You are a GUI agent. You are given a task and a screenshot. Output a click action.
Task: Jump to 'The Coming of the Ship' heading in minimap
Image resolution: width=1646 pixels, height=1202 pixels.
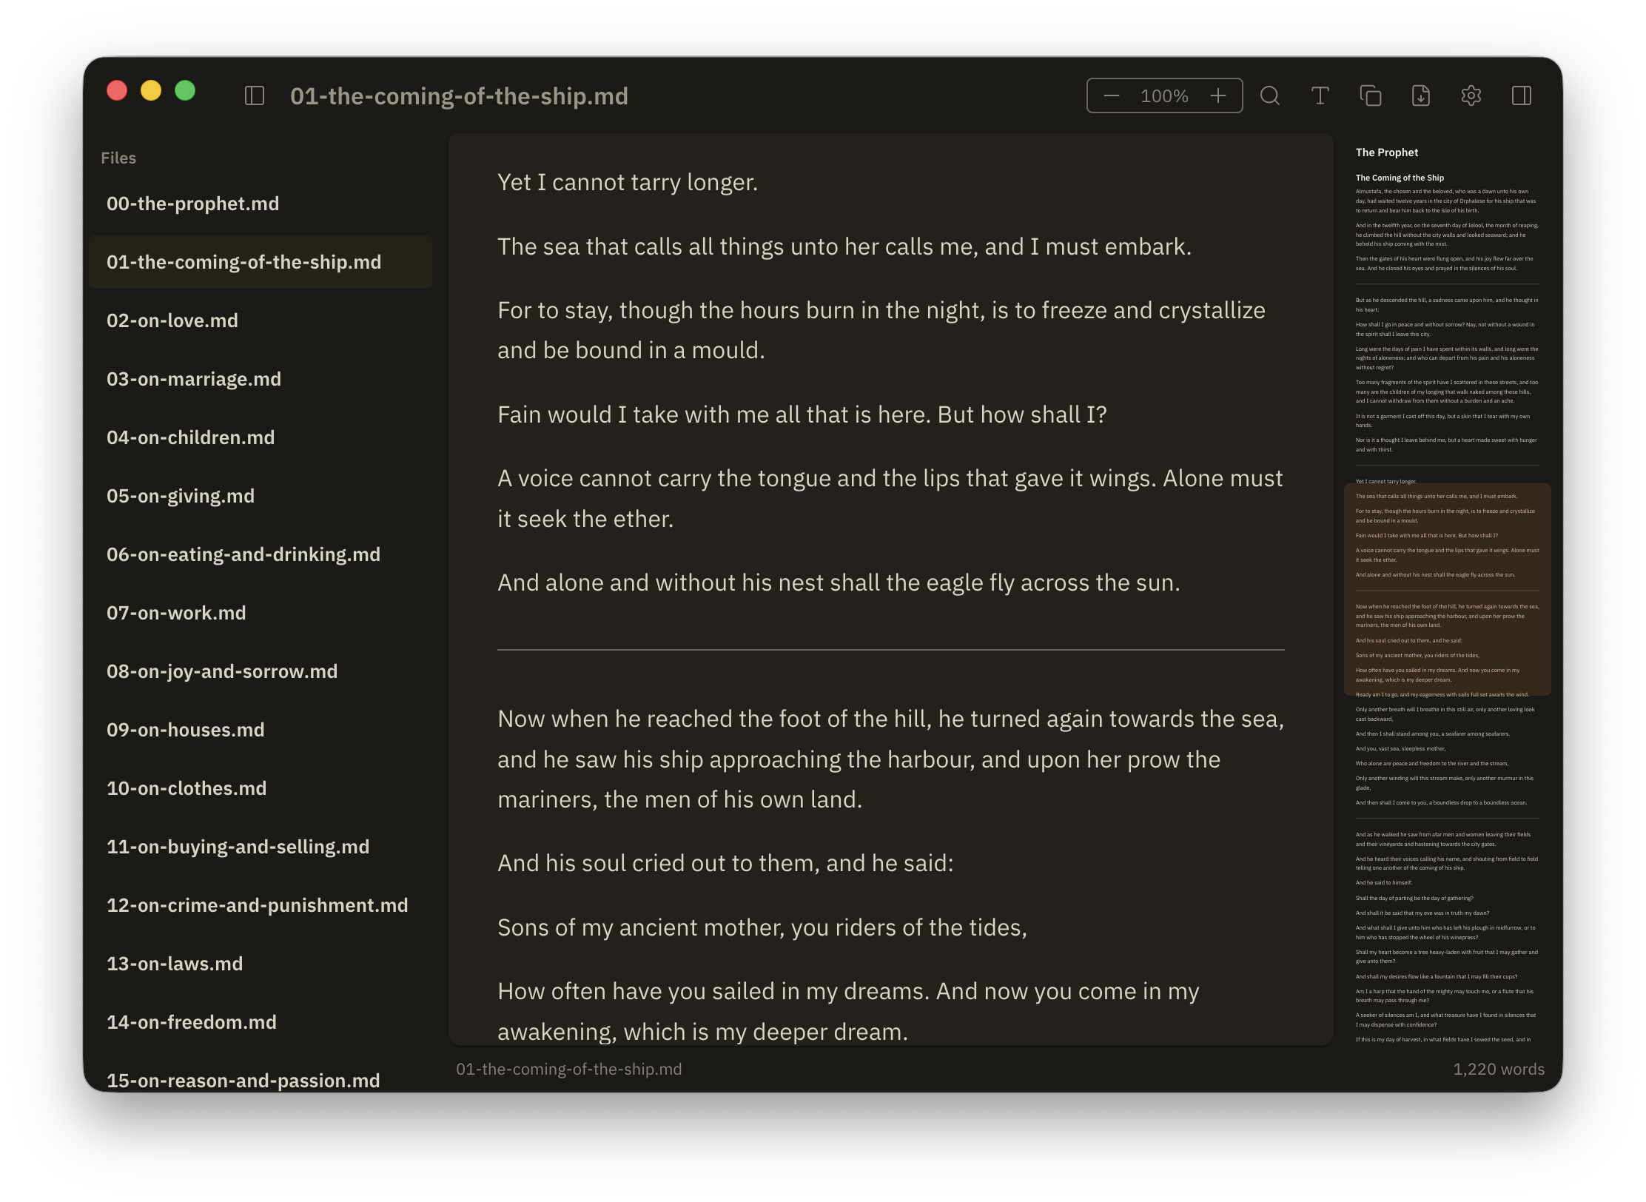(1399, 178)
